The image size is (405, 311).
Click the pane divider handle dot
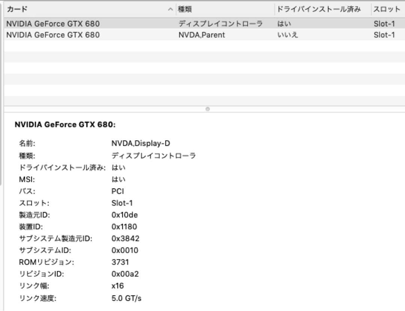point(207,109)
